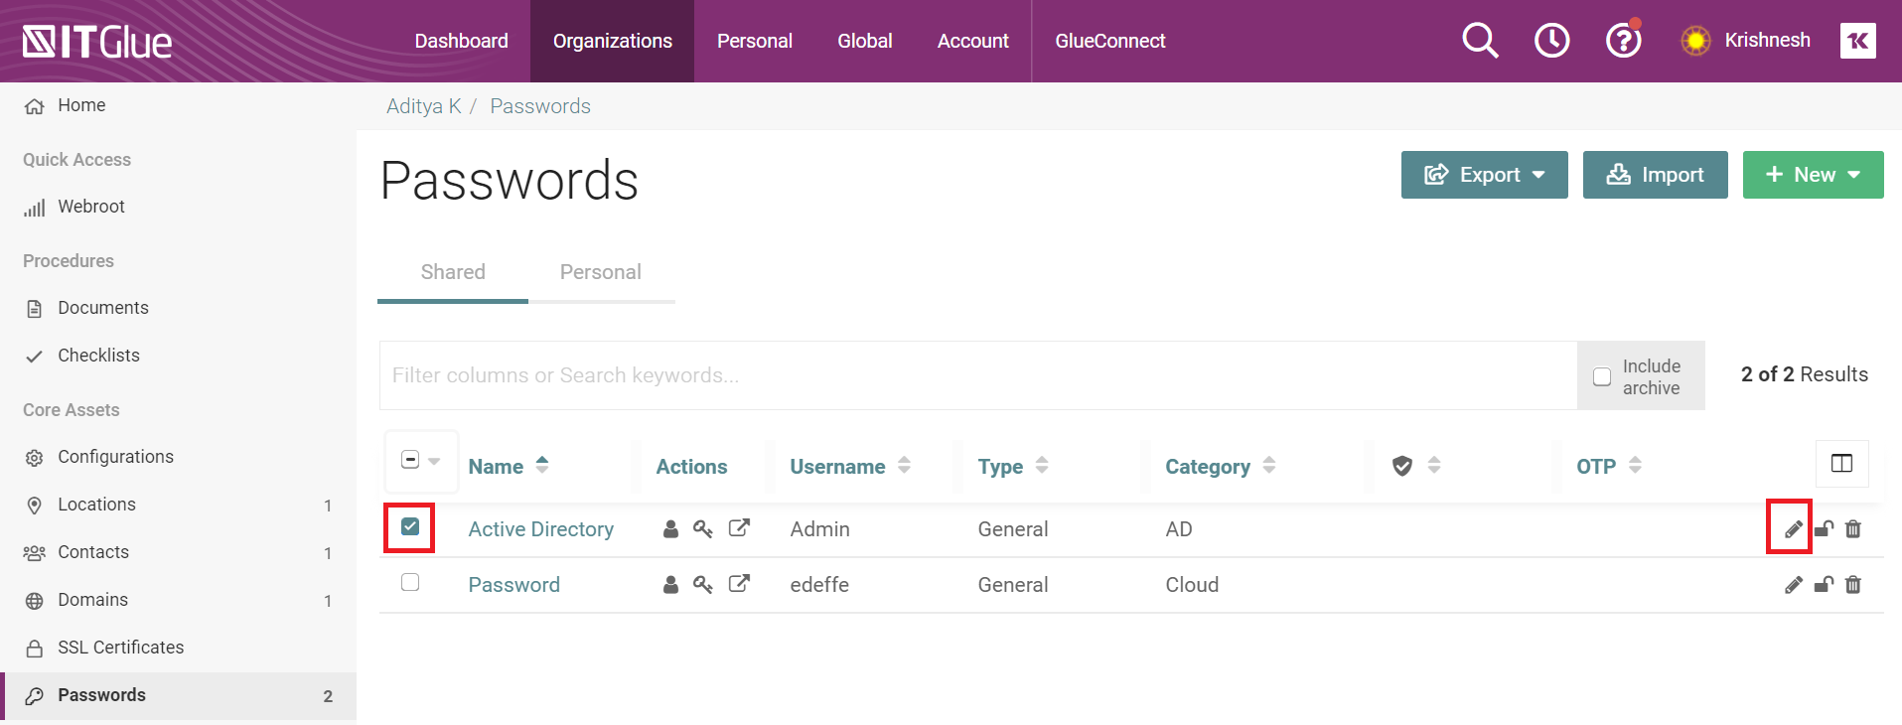
Task: Click user icon for Password row
Action: pos(670,585)
